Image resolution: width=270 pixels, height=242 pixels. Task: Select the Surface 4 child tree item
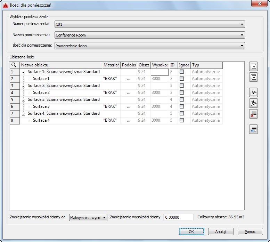pos(41,120)
